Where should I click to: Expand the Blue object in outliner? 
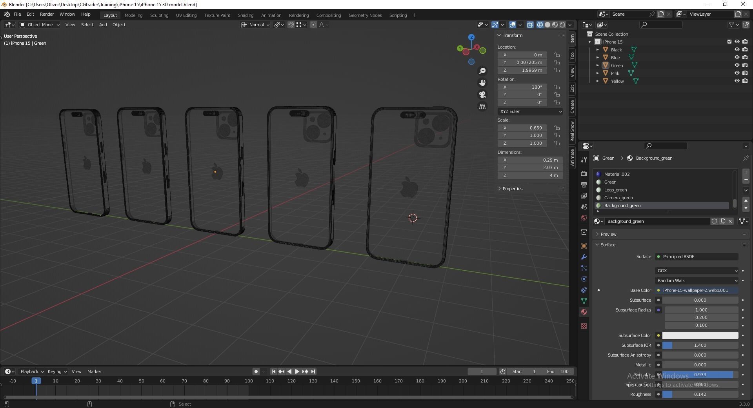[x=597, y=57]
